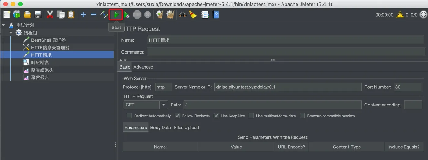Screen dimensions: 428x160
Task: Start the test with no pauses
Action: [x=127, y=14]
